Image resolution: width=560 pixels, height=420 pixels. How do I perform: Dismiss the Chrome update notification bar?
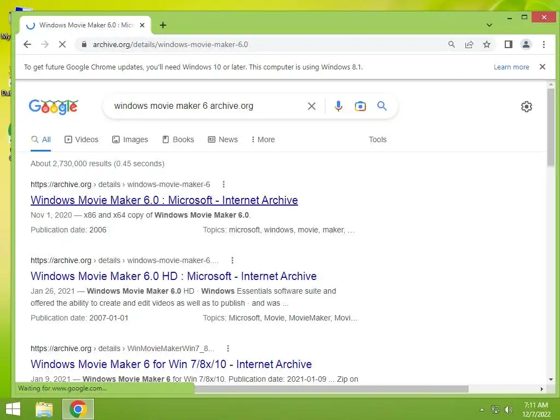(542, 67)
